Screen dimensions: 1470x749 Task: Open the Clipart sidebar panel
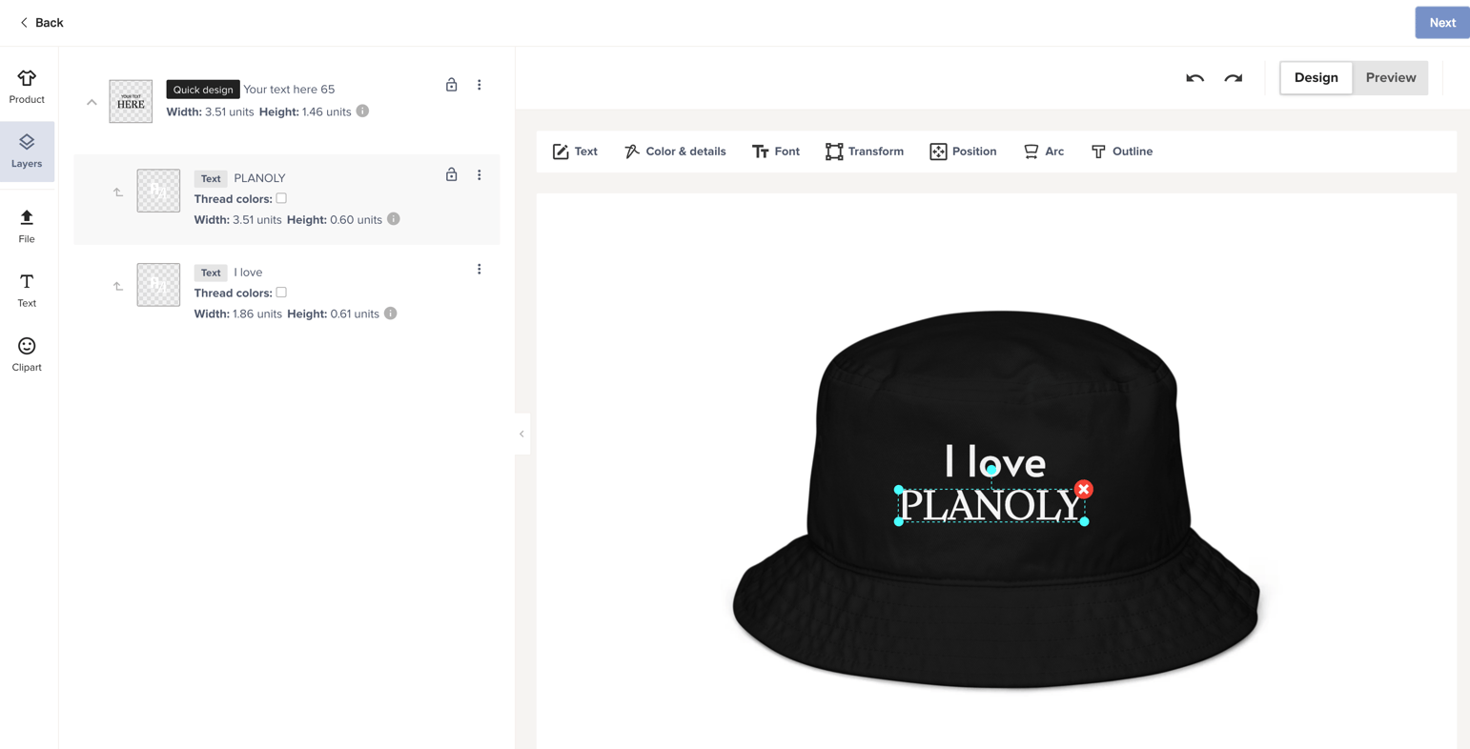click(27, 354)
